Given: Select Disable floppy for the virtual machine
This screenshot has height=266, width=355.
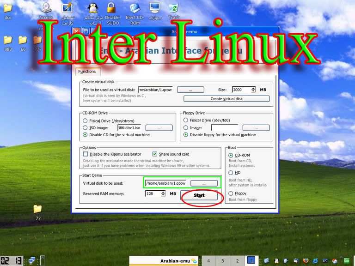Looking at the screenshot, I should pyautogui.click(x=186, y=134).
